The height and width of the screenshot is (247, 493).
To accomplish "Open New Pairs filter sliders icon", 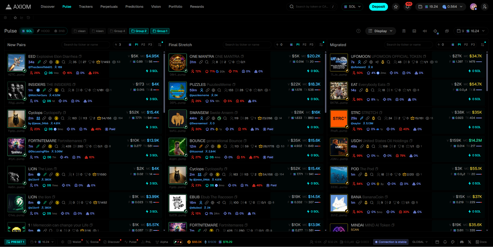I will (x=160, y=45).
